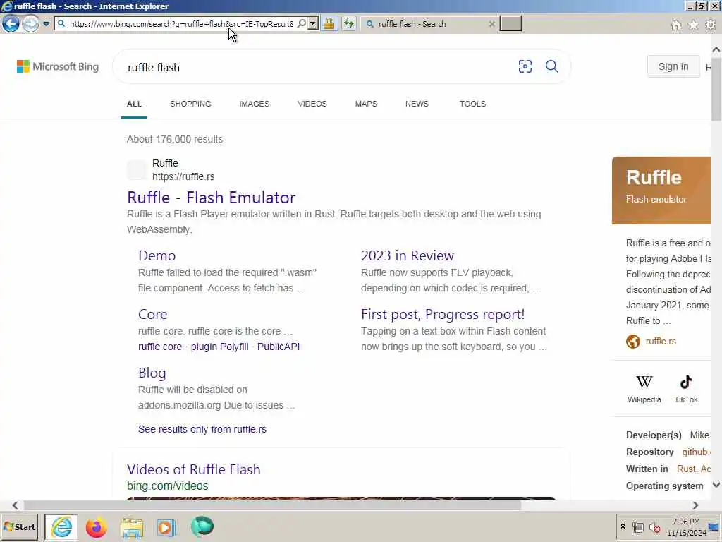Click the Rust link in Written in
This screenshot has width=722, height=542.
point(686,469)
